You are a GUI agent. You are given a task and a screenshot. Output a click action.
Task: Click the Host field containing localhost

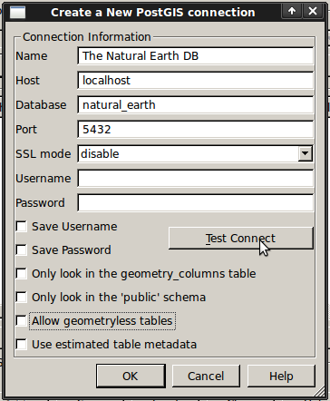pos(196,81)
